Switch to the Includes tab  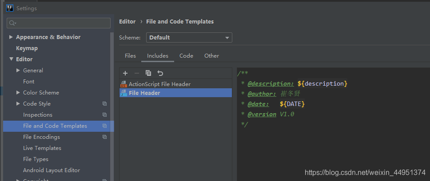tap(158, 56)
